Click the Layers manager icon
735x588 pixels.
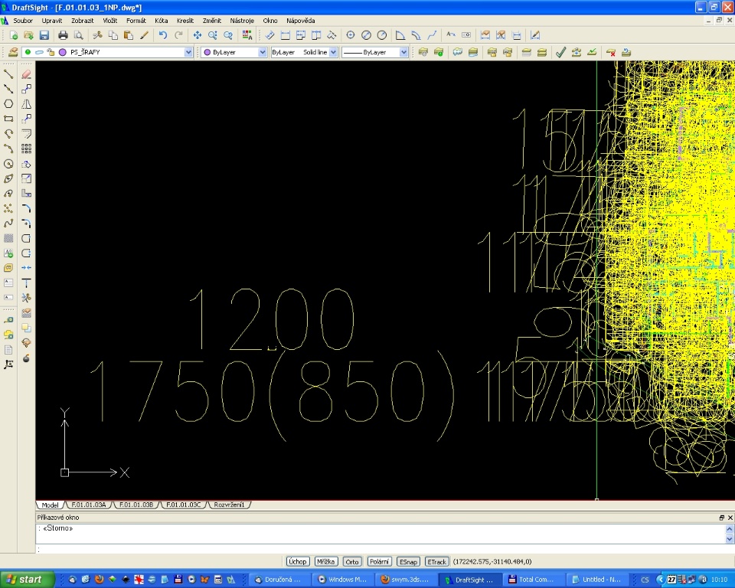tap(13, 52)
